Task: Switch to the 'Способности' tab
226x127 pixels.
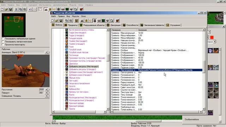Action: [x=131, y=25]
